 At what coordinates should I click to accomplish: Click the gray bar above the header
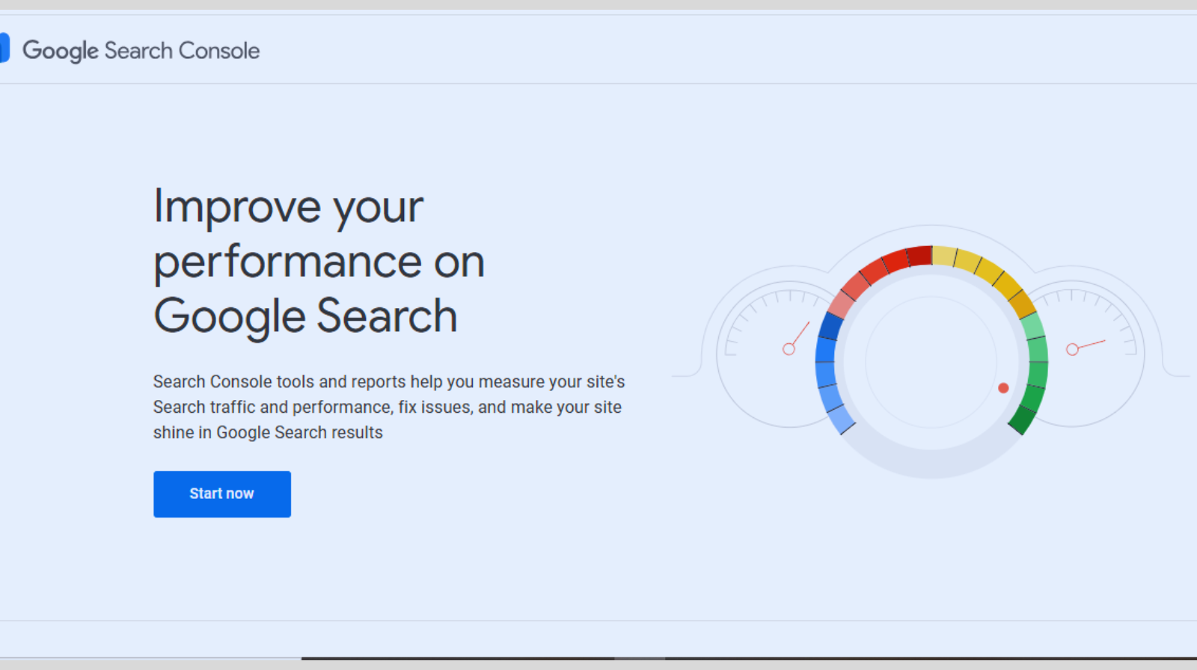598,6
